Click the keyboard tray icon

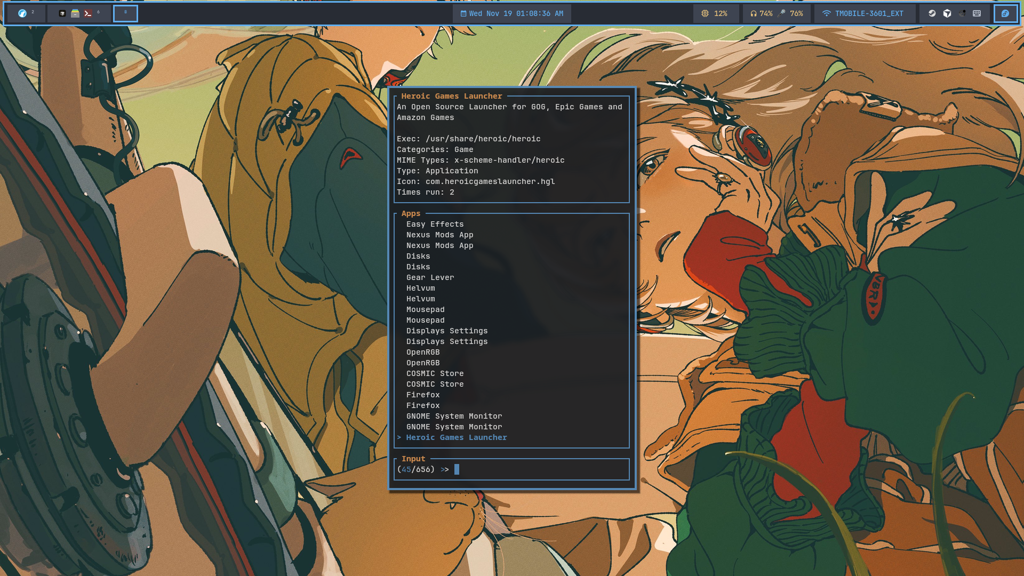click(x=977, y=13)
